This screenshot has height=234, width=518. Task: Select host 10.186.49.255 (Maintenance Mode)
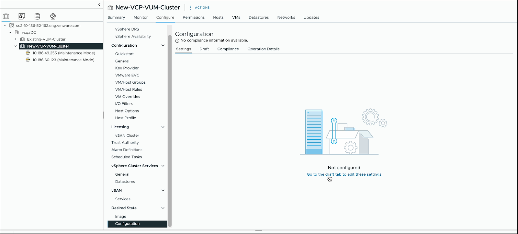pos(63,53)
